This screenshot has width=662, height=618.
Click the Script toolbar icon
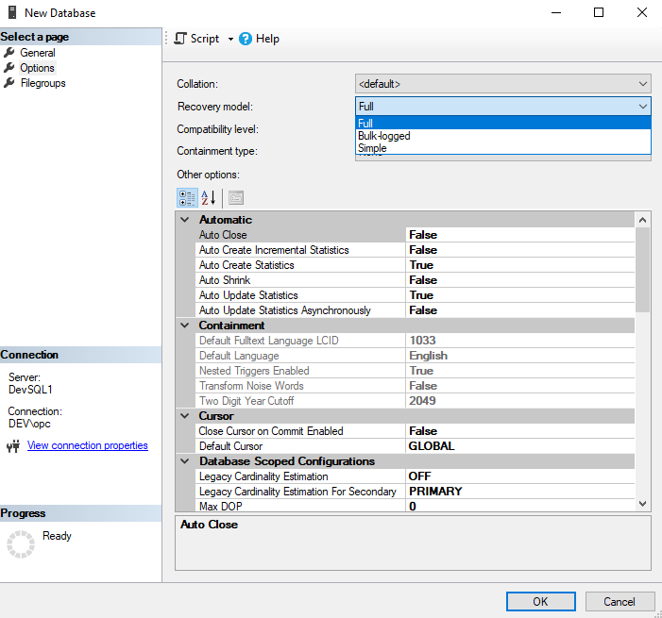[x=180, y=39]
